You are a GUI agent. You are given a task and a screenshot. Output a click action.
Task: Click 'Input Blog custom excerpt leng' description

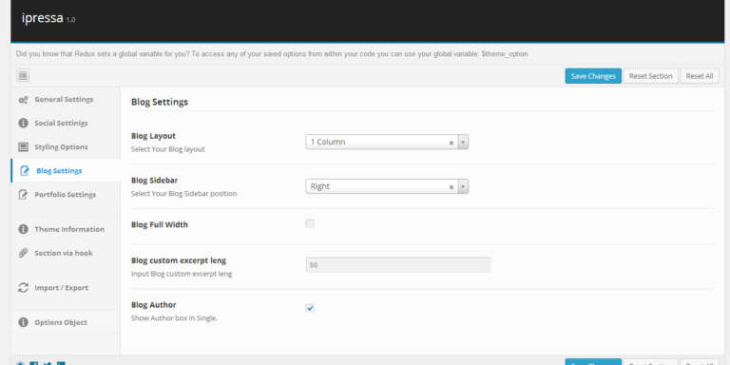182,274
